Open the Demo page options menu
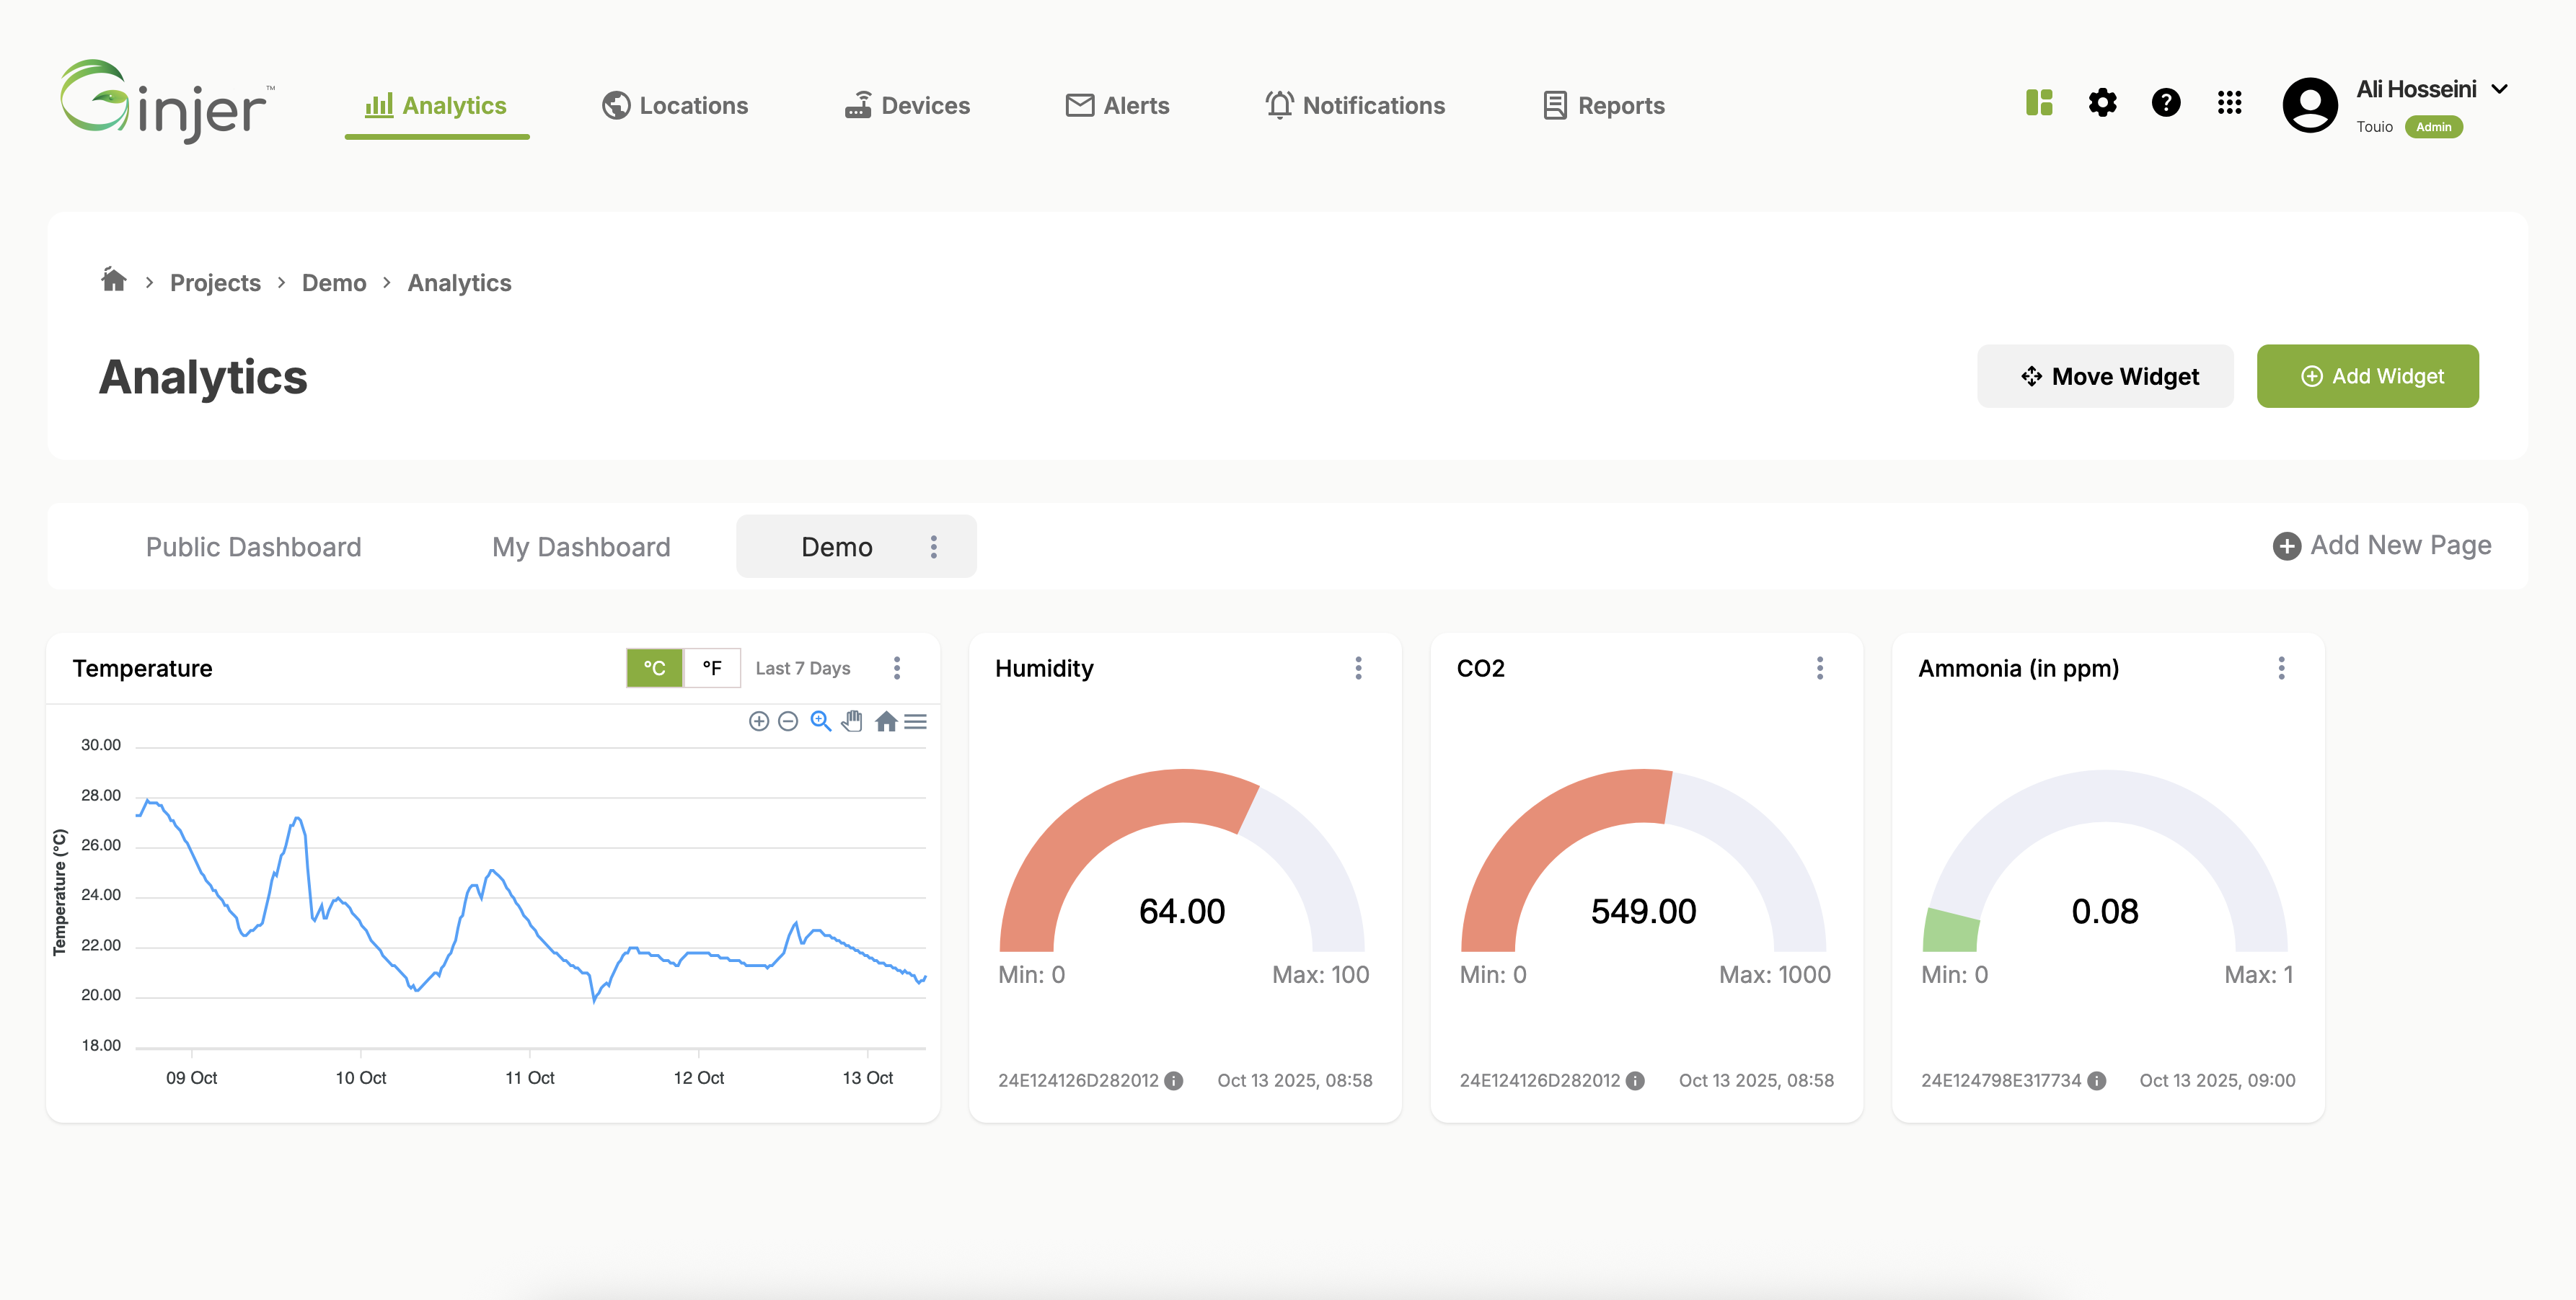 click(x=933, y=546)
